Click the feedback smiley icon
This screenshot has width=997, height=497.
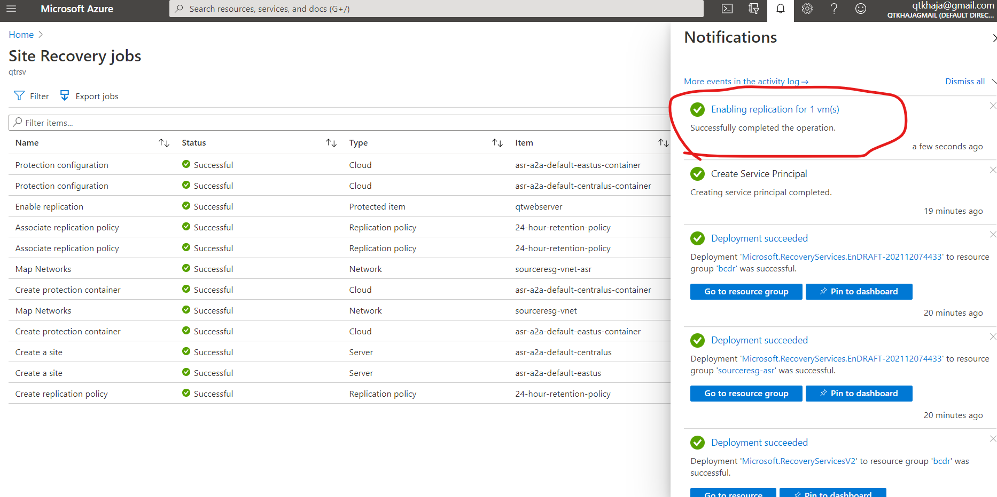pos(861,9)
